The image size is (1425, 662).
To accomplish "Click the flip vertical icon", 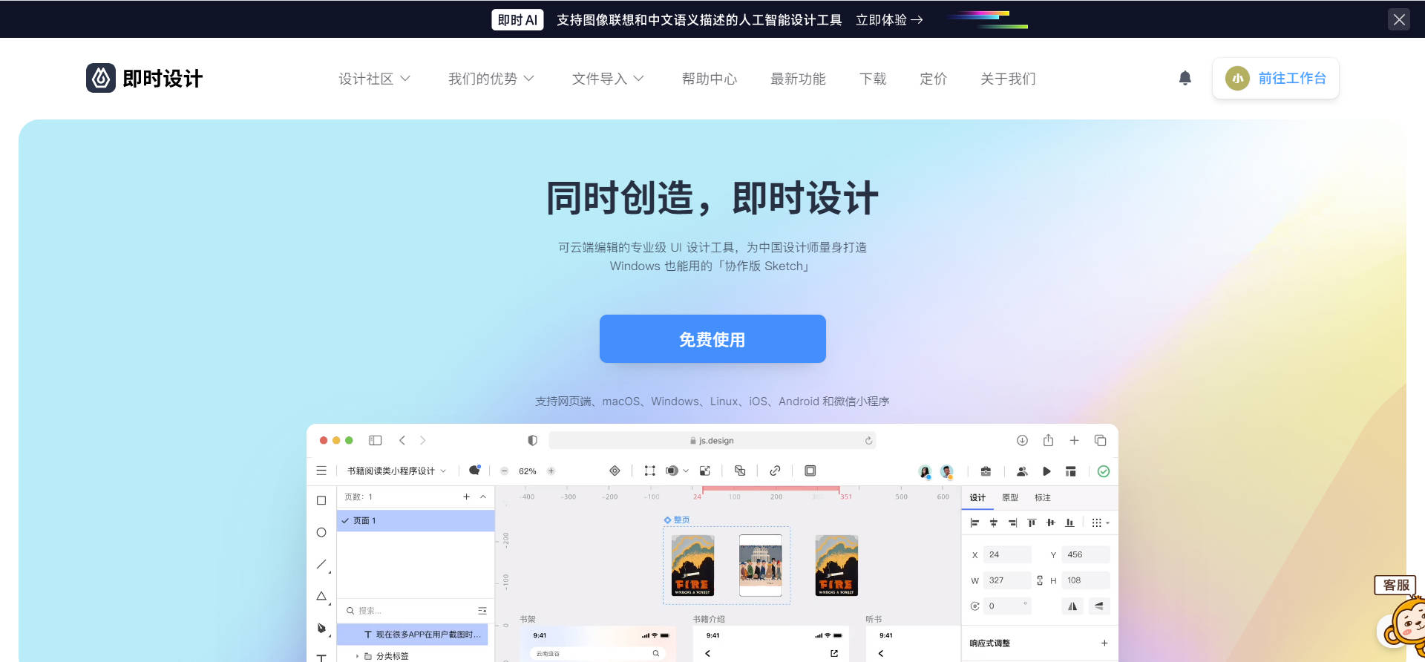I will pyautogui.click(x=1099, y=606).
